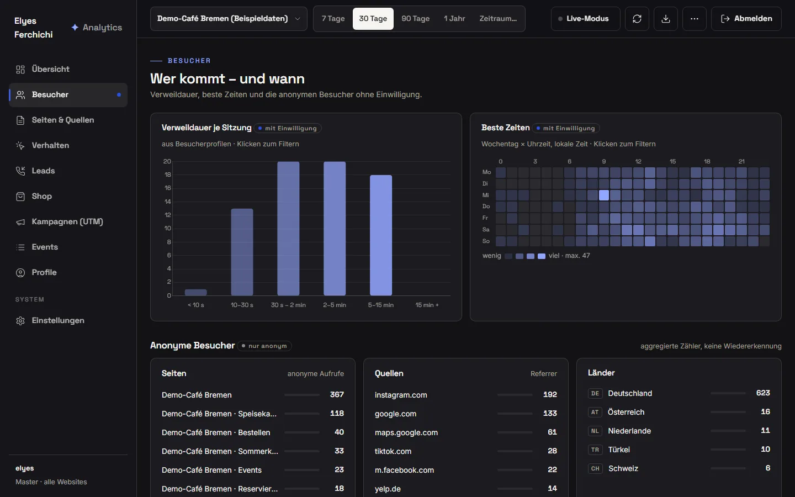Click the 'nur anonym' badge
This screenshot has height=497, width=795.
[264, 346]
